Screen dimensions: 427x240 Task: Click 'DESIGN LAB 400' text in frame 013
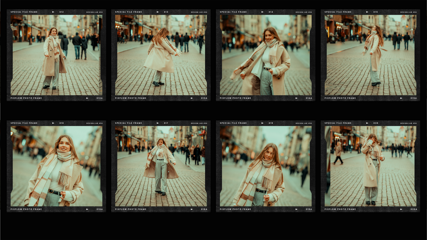point(199,12)
